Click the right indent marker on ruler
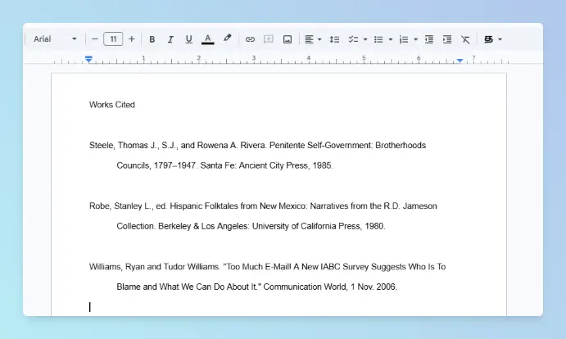Image resolution: width=566 pixels, height=339 pixels. (460, 61)
